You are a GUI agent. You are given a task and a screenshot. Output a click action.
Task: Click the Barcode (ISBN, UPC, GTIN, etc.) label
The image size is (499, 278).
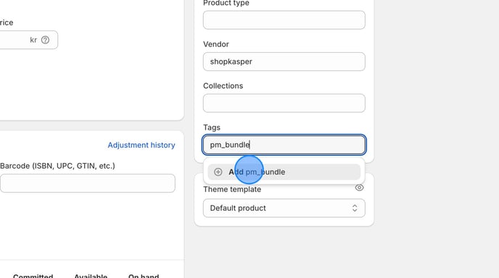click(x=57, y=166)
